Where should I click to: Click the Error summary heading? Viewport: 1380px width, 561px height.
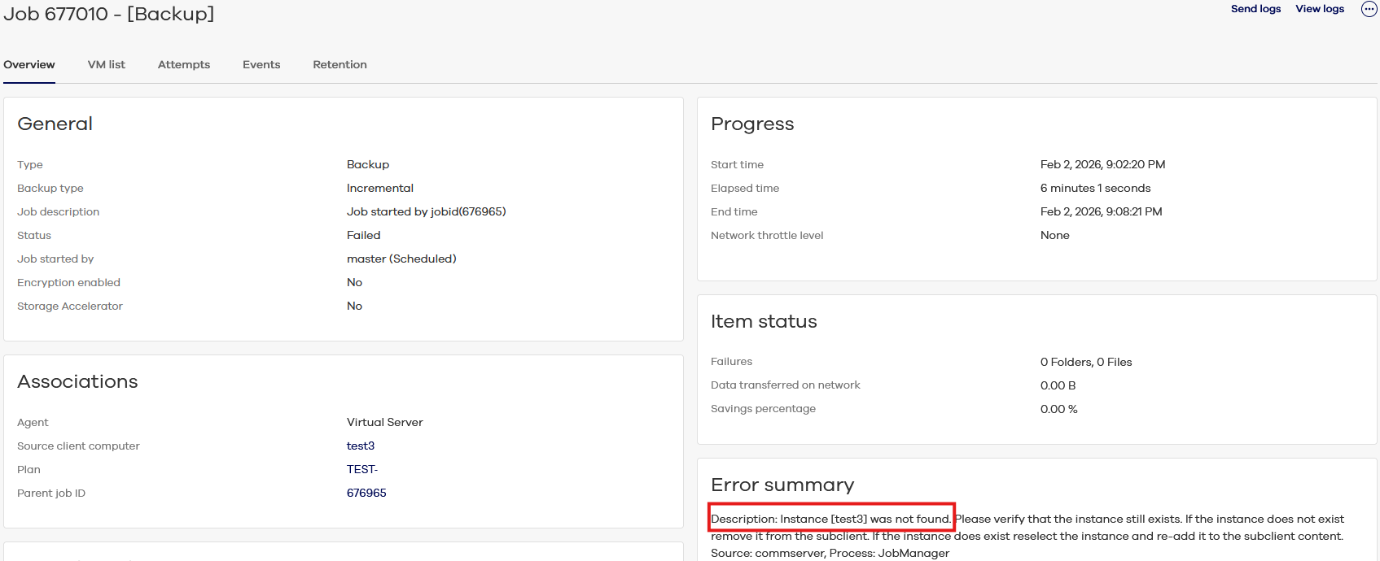tap(782, 485)
